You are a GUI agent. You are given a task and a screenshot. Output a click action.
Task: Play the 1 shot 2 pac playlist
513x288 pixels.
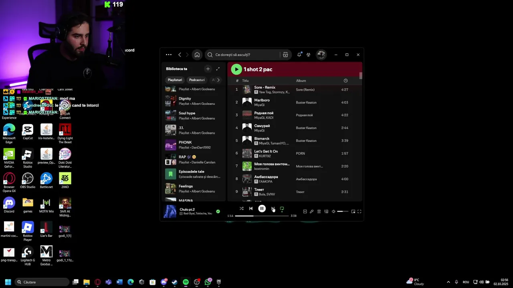point(236,69)
